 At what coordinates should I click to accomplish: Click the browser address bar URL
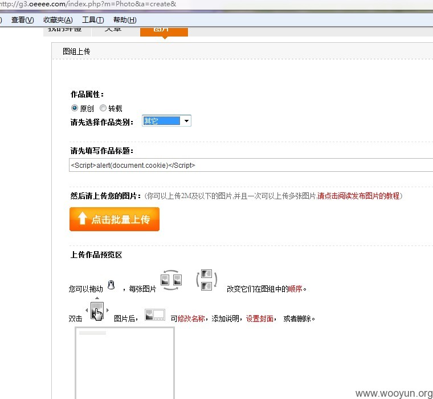88,4
